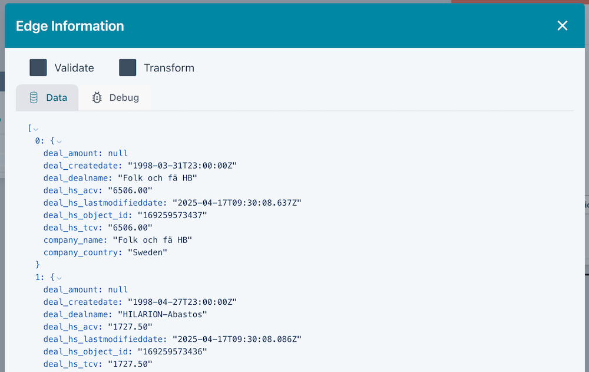Collapse record 0 using its chevron
The width and height of the screenshot is (589, 372).
click(59, 141)
